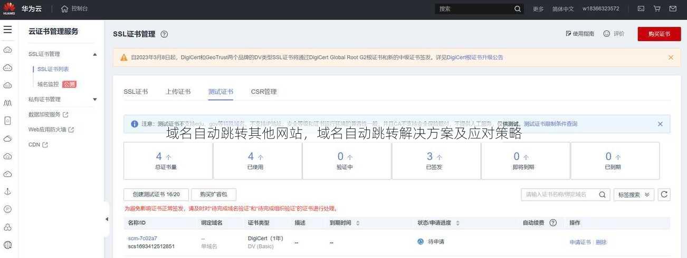Click the 已到期 statistic card
This screenshot has height=258, width=687.
coord(615,161)
